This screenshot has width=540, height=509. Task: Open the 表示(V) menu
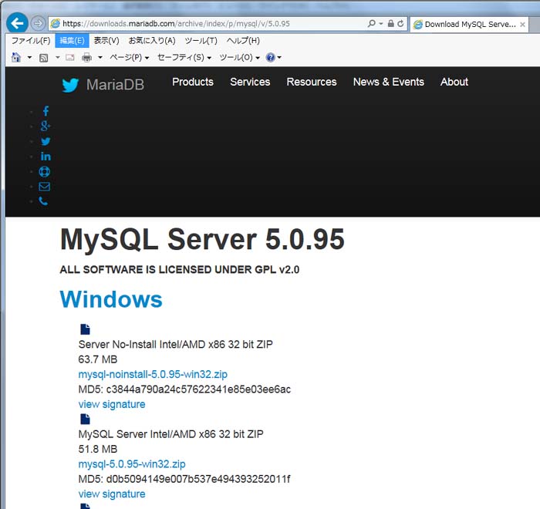tap(106, 41)
